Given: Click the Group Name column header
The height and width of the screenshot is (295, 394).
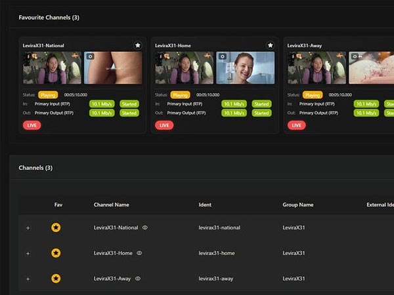Looking at the screenshot, I should pos(297,205).
